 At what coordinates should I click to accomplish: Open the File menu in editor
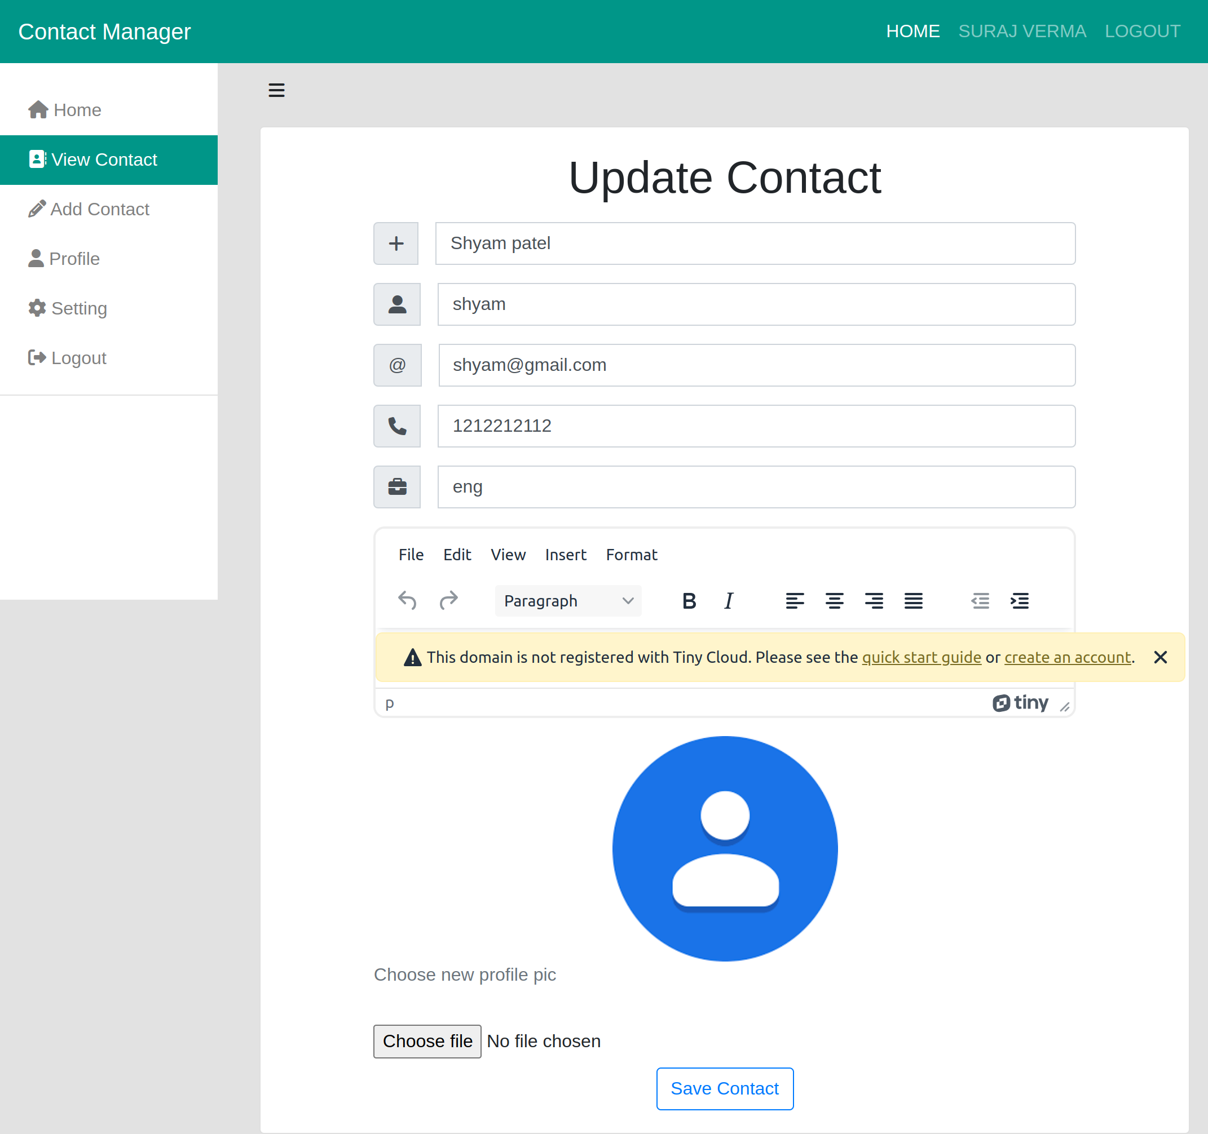(411, 555)
